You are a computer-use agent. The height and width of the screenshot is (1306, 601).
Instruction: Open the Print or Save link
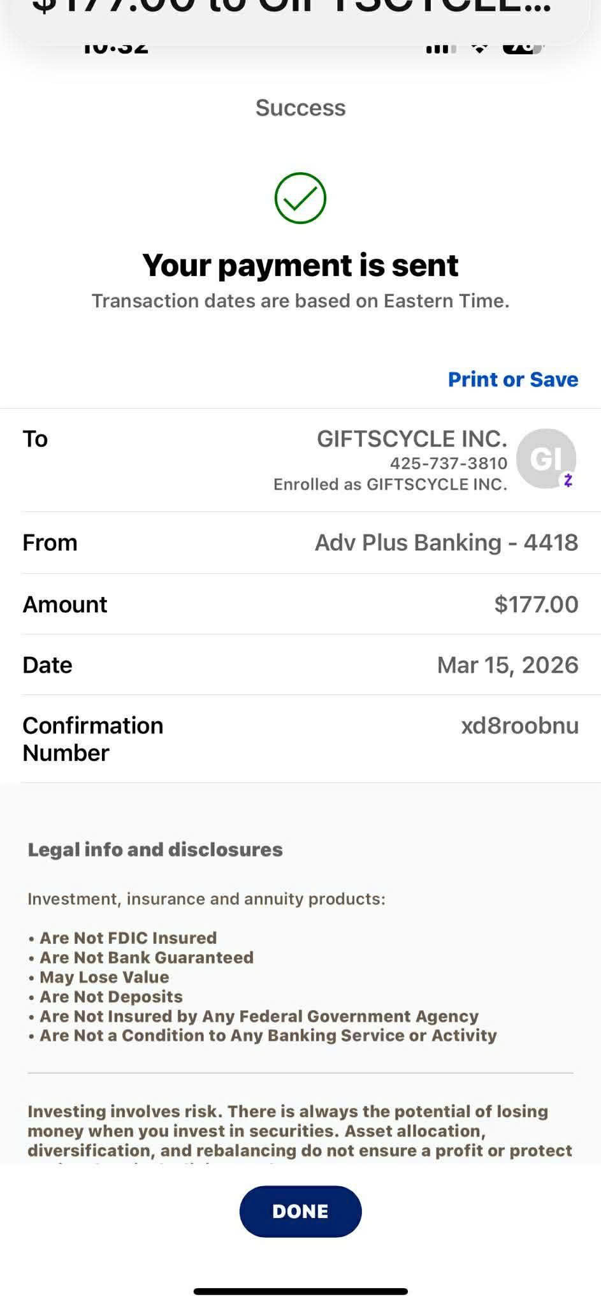tap(513, 379)
